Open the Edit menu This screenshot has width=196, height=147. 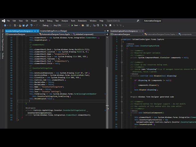(14, 21)
